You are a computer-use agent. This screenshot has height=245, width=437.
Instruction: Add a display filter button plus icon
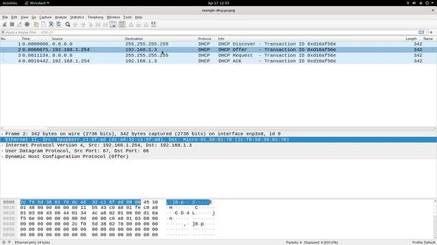click(x=431, y=32)
